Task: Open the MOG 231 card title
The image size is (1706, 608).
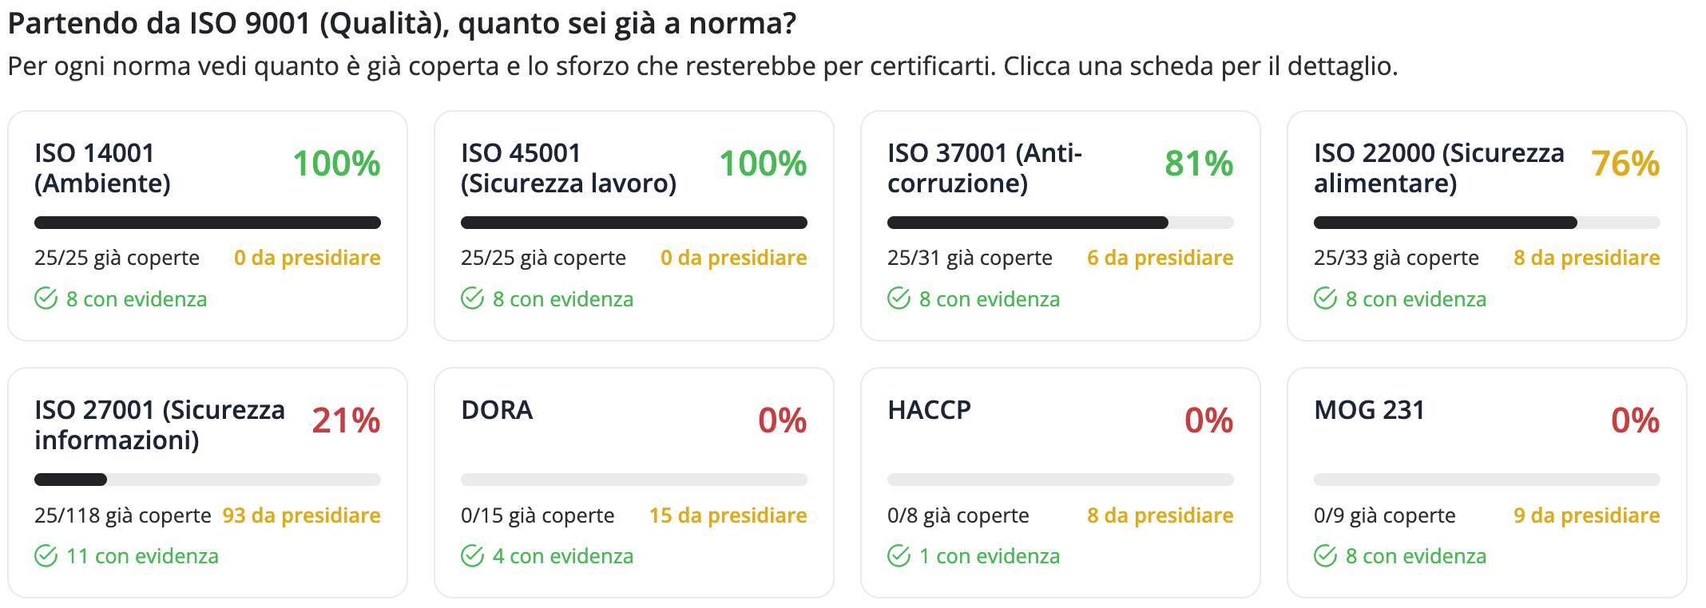Action: coord(1369,410)
